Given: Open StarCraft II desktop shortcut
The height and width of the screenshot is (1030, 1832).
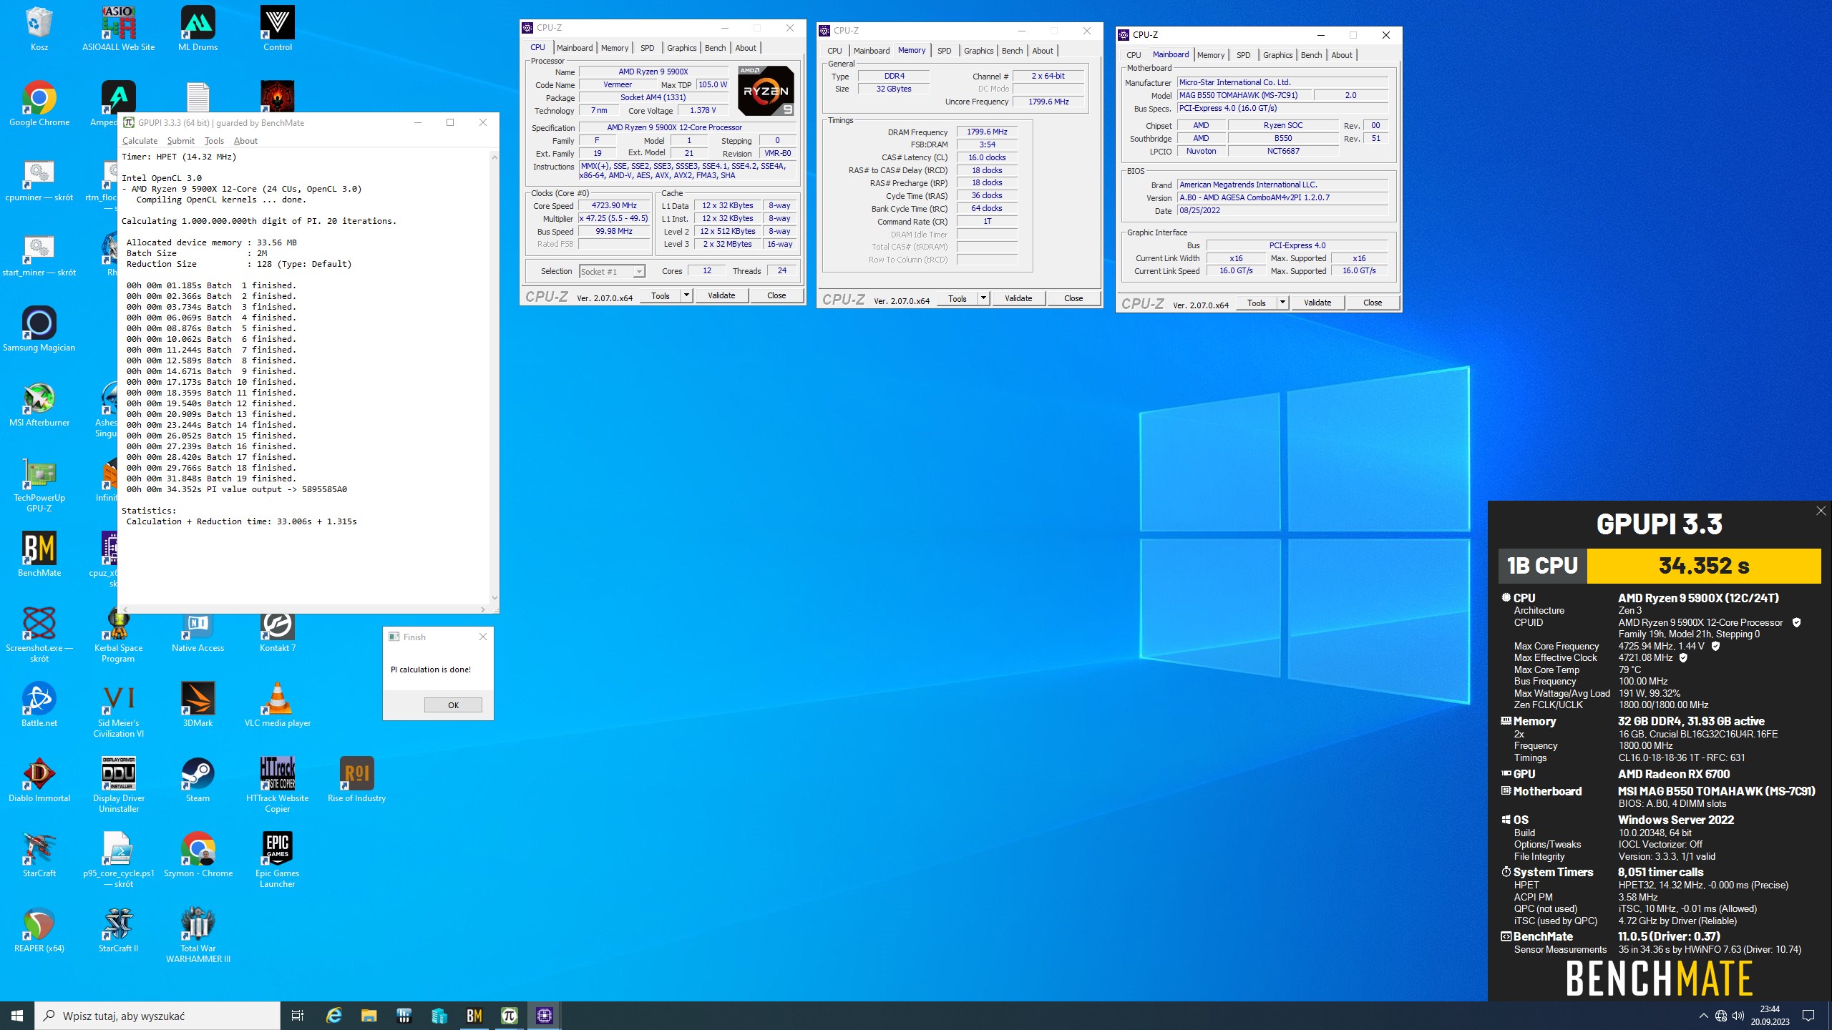Looking at the screenshot, I should pyautogui.click(x=119, y=930).
